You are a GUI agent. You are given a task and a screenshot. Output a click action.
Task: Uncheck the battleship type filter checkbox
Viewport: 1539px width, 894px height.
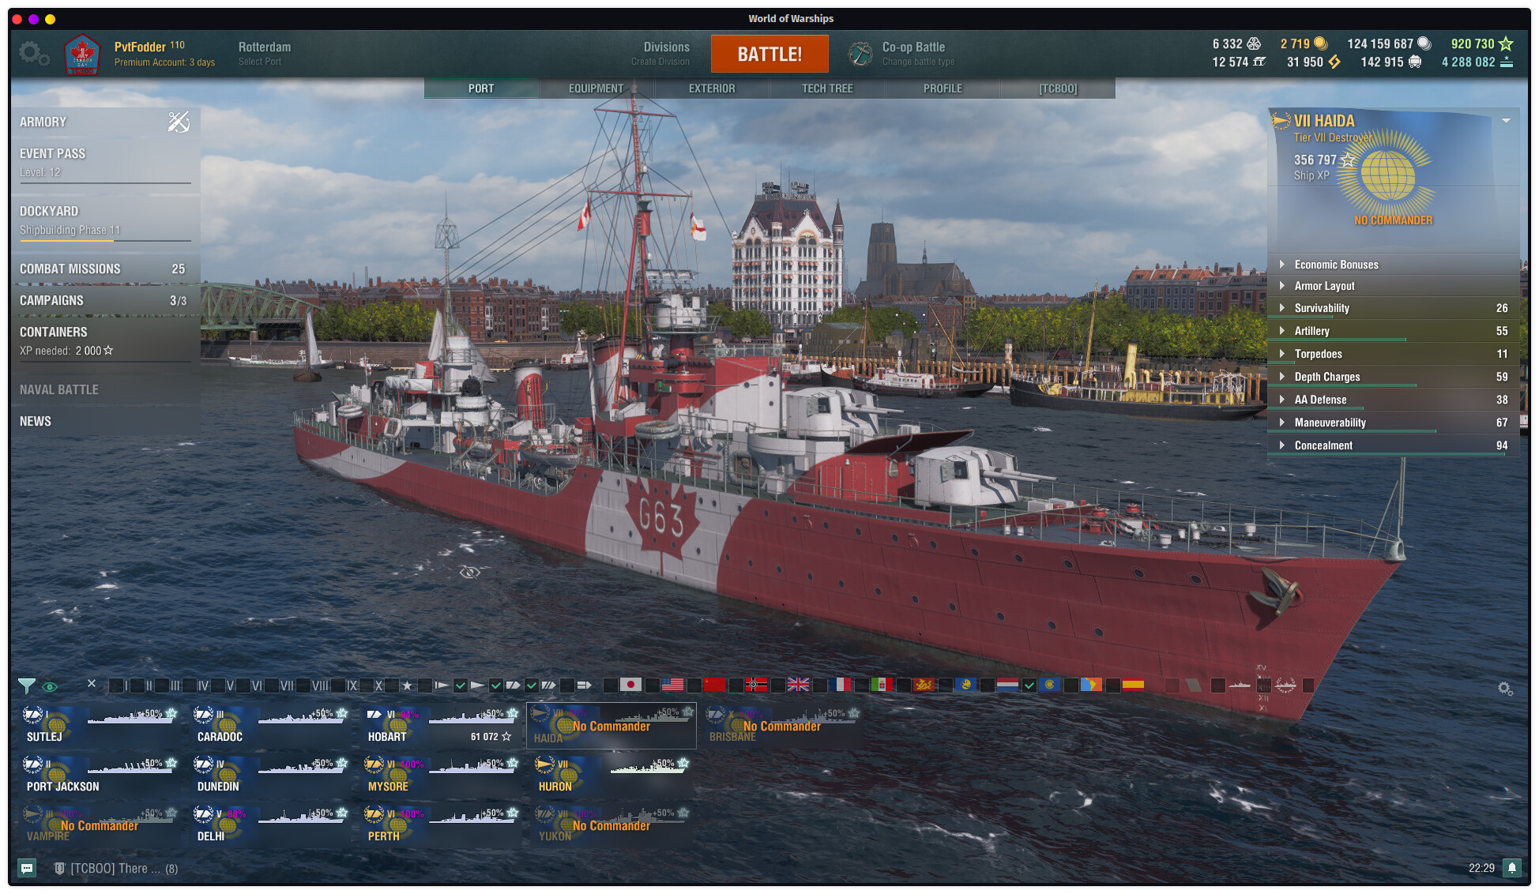[532, 686]
